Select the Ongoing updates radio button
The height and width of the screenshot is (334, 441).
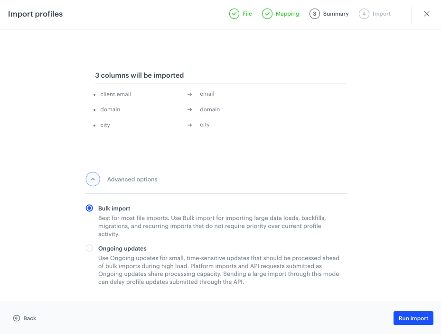pyautogui.click(x=89, y=248)
